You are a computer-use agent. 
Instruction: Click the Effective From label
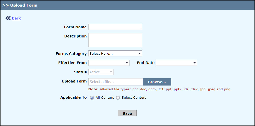pyautogui.click(x=72, y=63)
